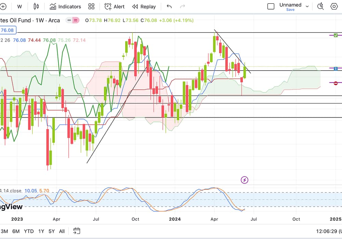Viewport: 342px width, 239px height.
Task: Open the go-to-date calendar icon
Action: tap(77, 231)
